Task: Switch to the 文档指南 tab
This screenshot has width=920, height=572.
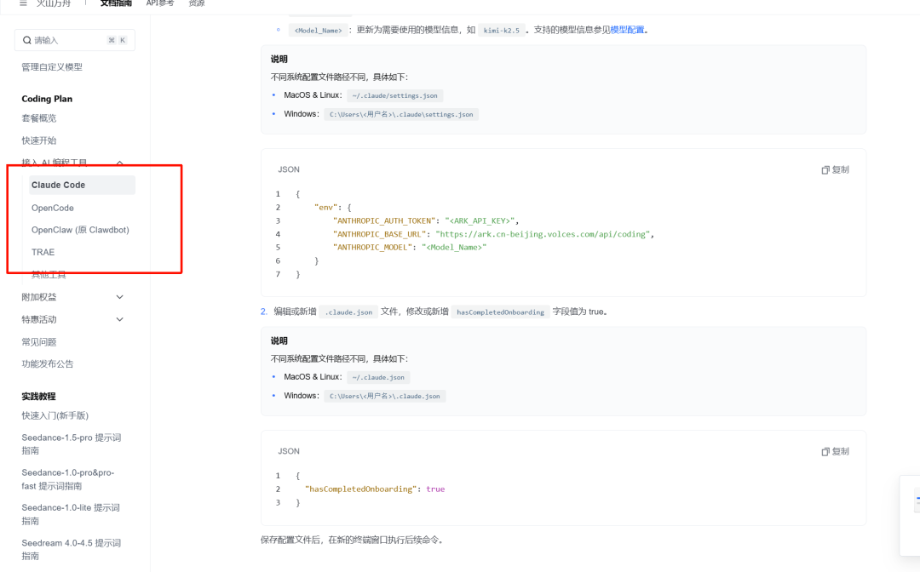Action: (116, 3)
